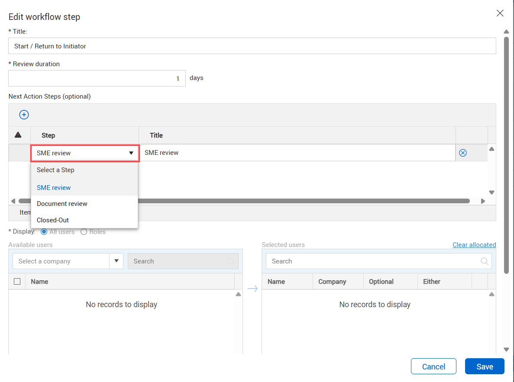This screenshot has width=514, height=382.
Task: Open the Select a company dropdown
Action: pos(116,261)
